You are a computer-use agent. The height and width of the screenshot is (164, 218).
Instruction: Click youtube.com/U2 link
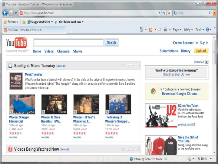[x=186, y=125]
